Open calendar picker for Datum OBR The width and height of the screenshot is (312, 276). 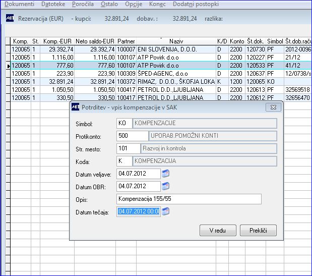(x=166, y=187)
